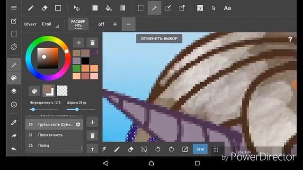Open the hamburger main menu
Image resolution: width=303 pixels, height=170 pixels.
14,8
